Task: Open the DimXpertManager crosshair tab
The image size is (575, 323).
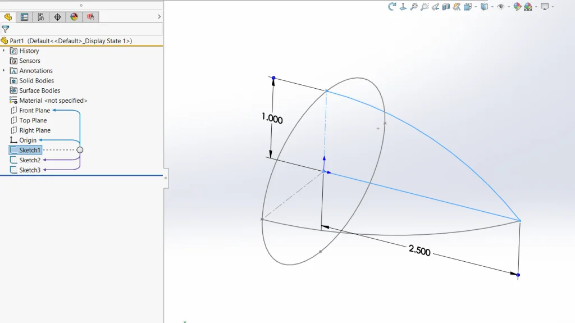Action: pyautogui.click(x=57, y=17)
